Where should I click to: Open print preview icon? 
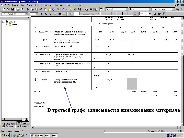click(22, 9)
